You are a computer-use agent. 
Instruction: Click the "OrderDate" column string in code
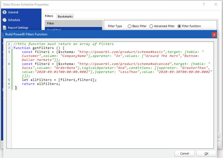coord(66,68)
